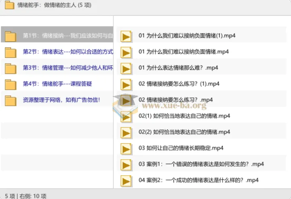
Task: Click video icon of 02(1) 如何恰当地表达自己的情绪
Action: 126,117
